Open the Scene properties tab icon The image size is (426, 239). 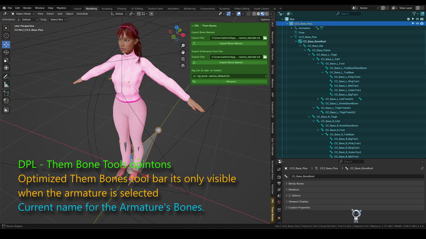tap(279, 196)
